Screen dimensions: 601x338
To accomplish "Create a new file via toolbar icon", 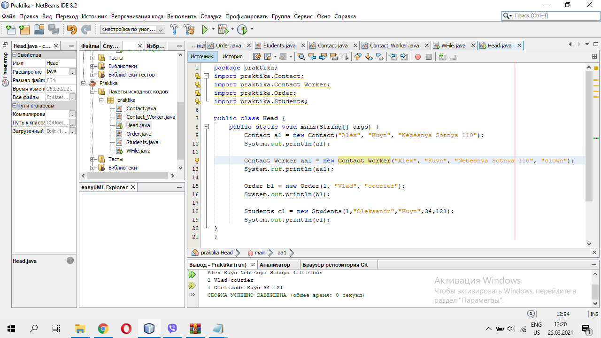I will click(10, 29).
